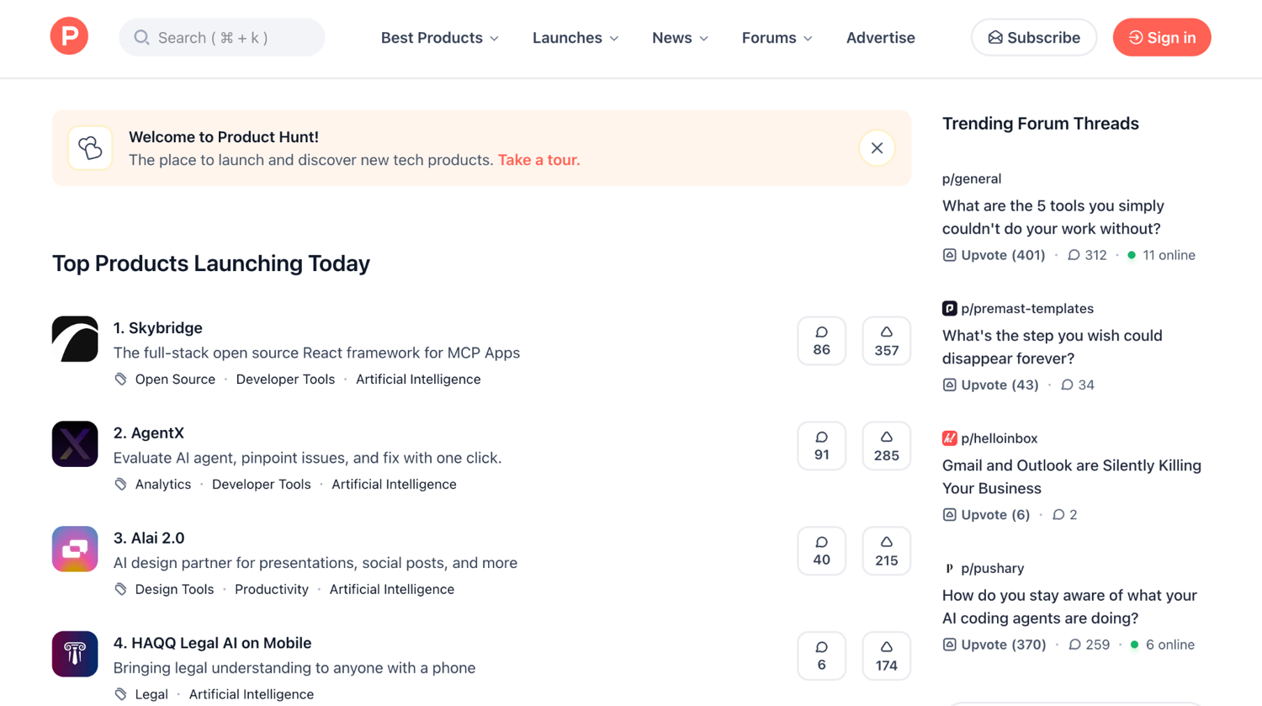Select Artificial Intelligence tag under Alai 2.0
Screen dimensions: 1262x706
[x=391, y=590]
